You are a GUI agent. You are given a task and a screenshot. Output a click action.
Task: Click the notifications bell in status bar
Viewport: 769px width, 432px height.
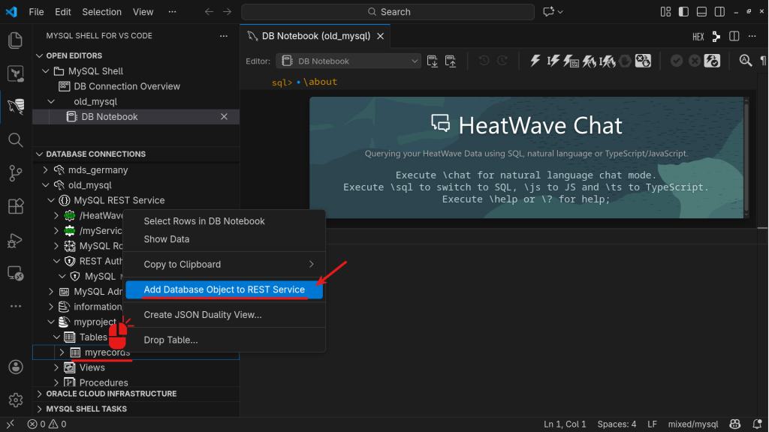tap(757, 424)
